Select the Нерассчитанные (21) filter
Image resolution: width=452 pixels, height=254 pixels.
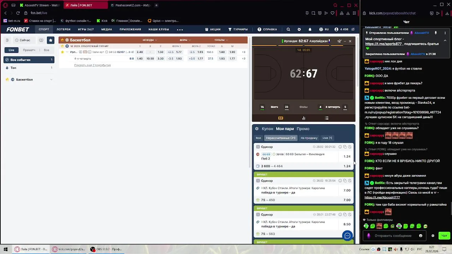(281, 138)
